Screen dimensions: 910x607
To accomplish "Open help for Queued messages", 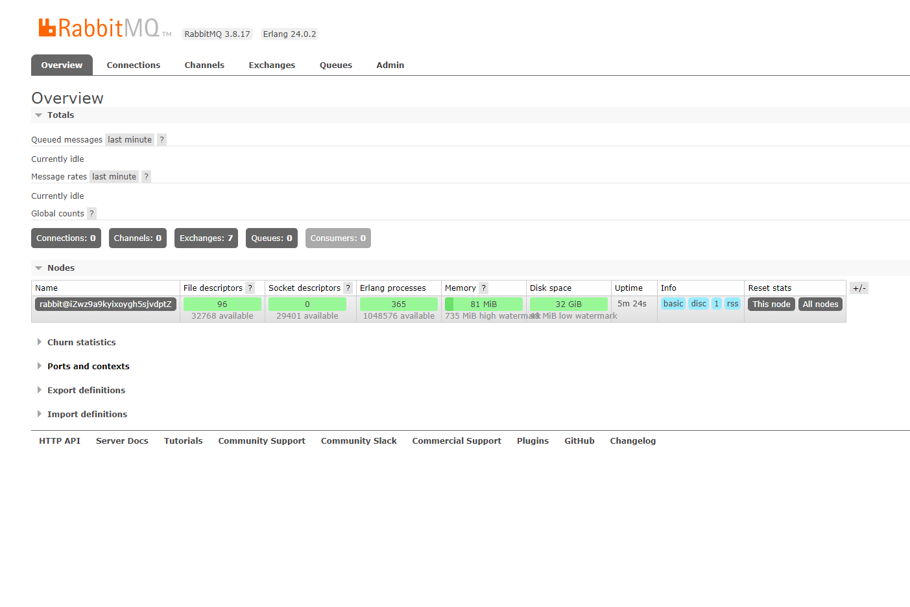I will pos(162,140).
